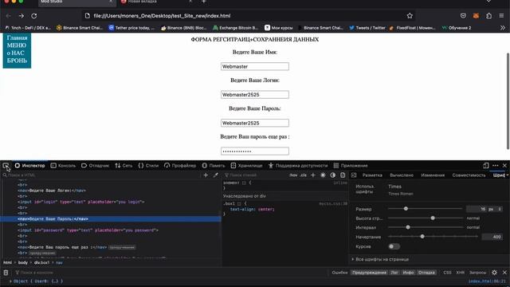Image resolution: width=510 pixels, height=287 pixels.
Task: Adjust the Размер font size slider
Action: click(x=425, y=209)
